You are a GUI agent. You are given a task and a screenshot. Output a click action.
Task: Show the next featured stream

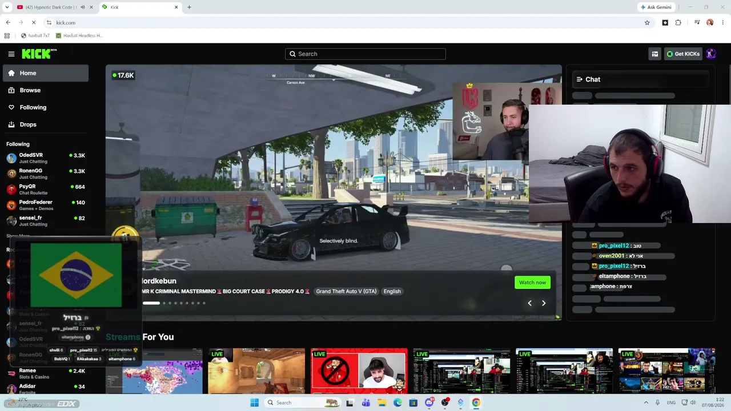(544, 303)
